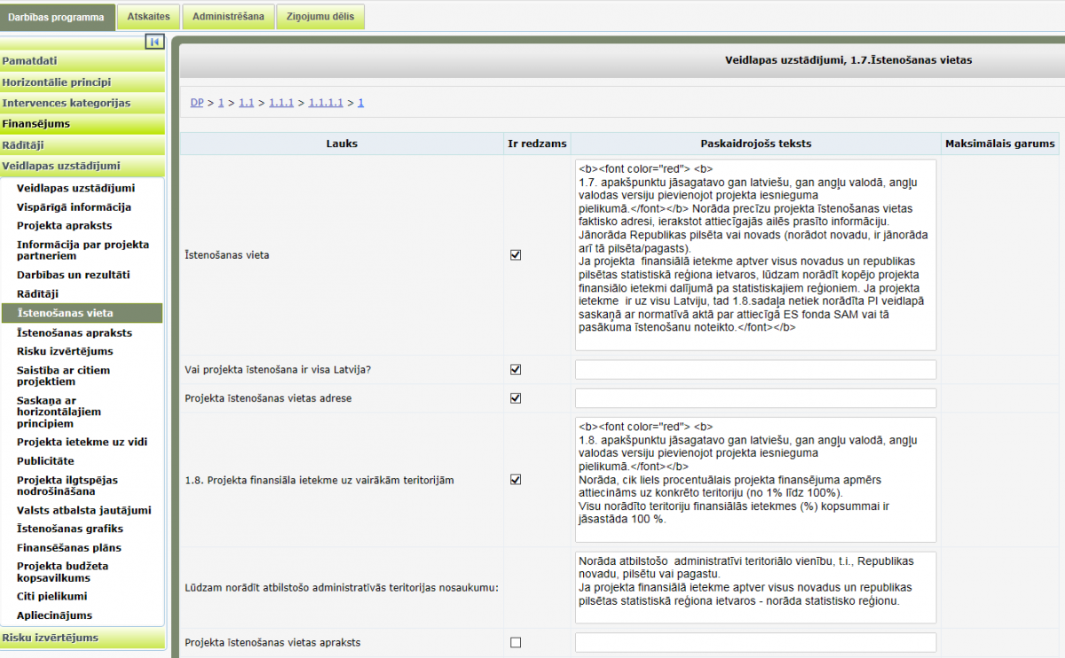Uncheck 'Vai projekta īstenošana ir visa Latvija?' checkbox
This screenshot has height=658, width=1065.
516,370
